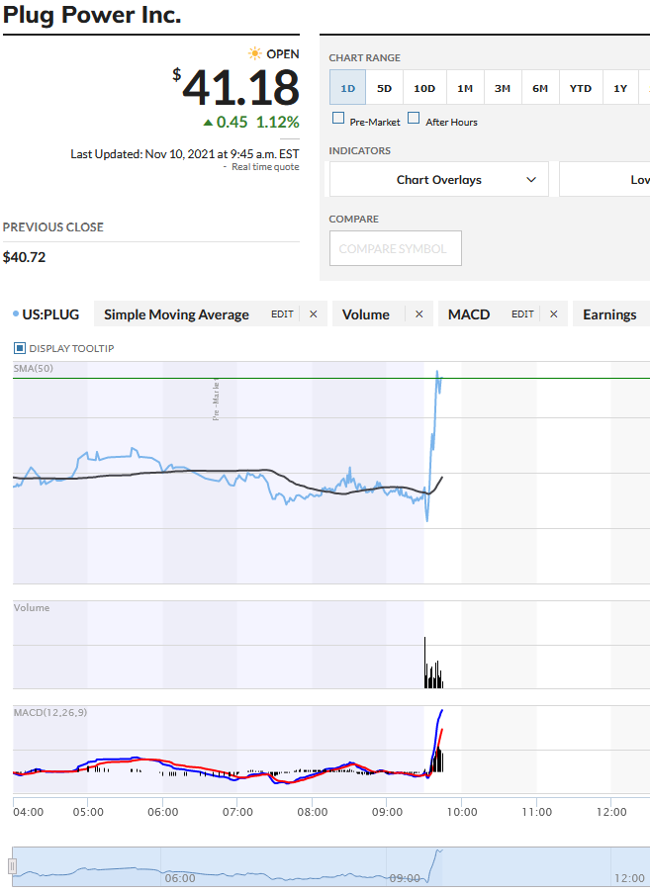Image resolution: width=650 pixels, height=893 pixels.
Task: Select the 6M chart range
Action: (540, 88)
